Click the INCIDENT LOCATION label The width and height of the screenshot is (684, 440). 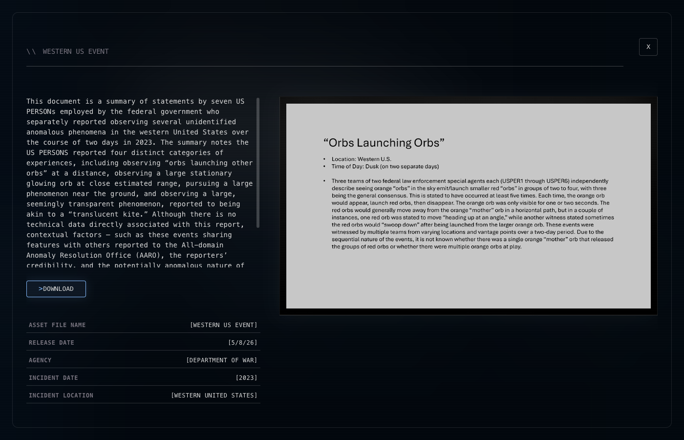tap(61, 396)
